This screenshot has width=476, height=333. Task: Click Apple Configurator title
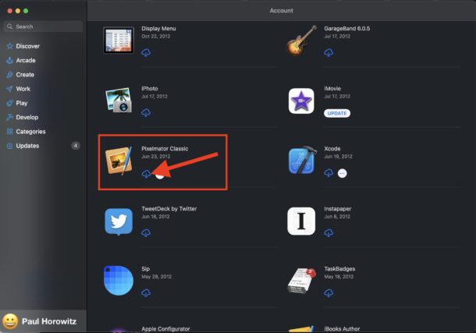pyautogui.click(x=165, y=329)
